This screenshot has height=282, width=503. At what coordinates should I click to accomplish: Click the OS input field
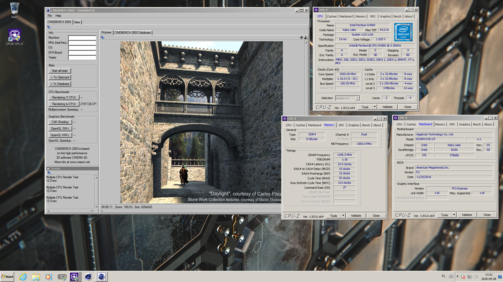(x=82, y=48)
